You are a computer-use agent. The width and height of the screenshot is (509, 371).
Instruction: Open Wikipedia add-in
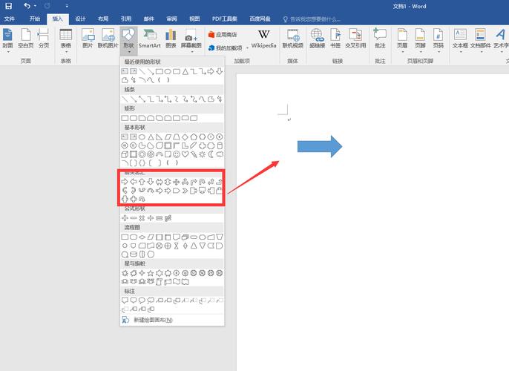263,39
